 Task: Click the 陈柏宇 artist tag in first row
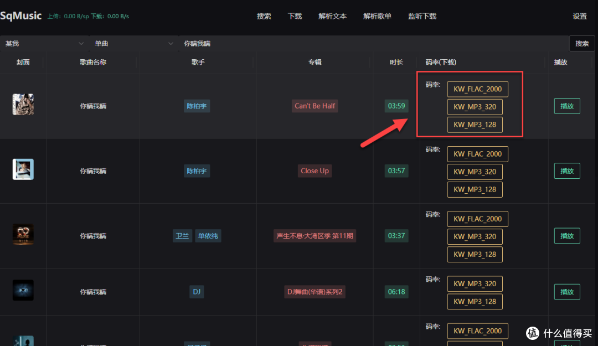(197, 106)
